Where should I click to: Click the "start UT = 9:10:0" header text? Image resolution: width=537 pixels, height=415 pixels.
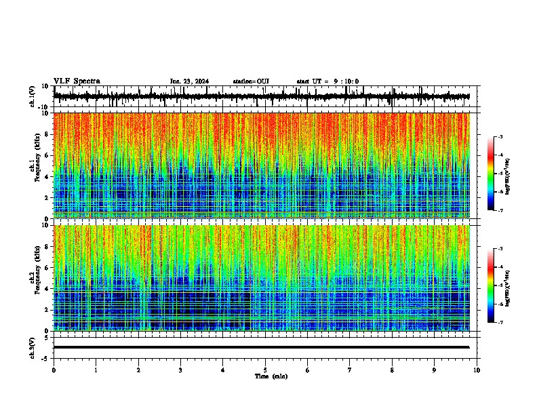tap(327, 81)
